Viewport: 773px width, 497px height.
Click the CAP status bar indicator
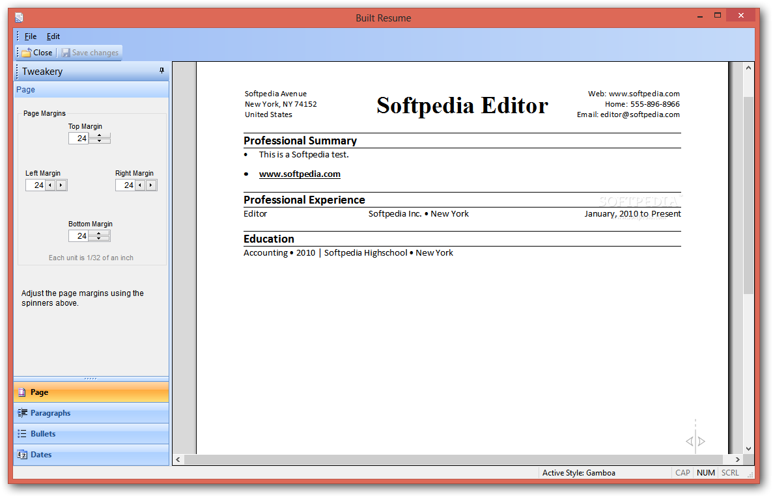point(682,472)
